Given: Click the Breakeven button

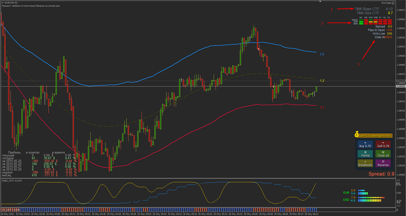Looking at the screenshot, I should pyautogui.click(x=365, y=163).
